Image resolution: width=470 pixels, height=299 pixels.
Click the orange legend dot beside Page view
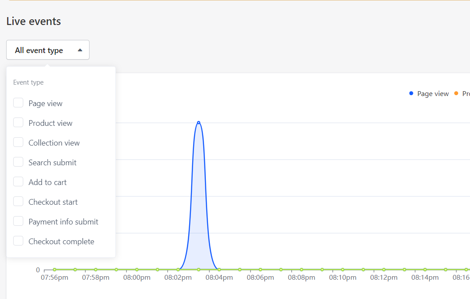[x=456, y=93]
